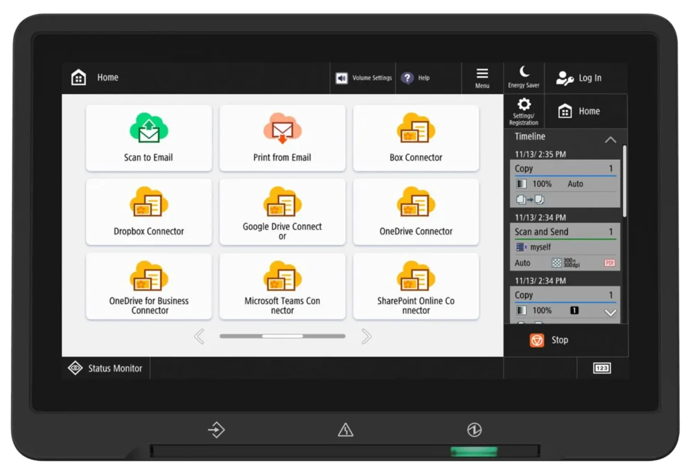Click the Timeline heading
693x472 pixels.
(x=530, y=136)
